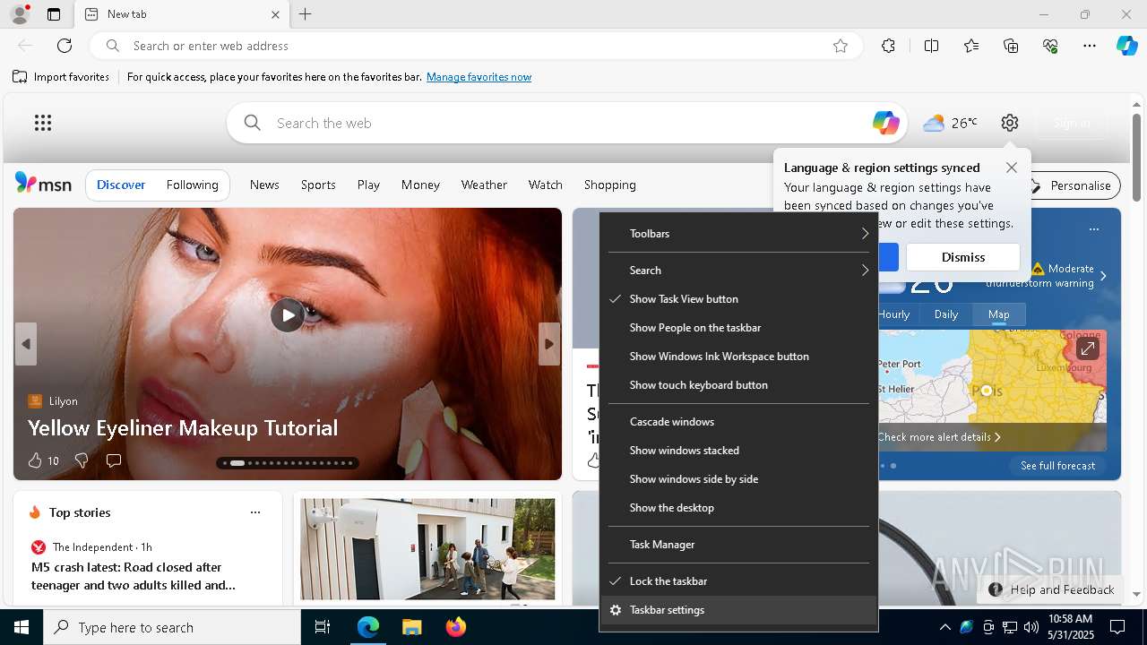Choose Show windows stacked

click(x=739, y=451)
